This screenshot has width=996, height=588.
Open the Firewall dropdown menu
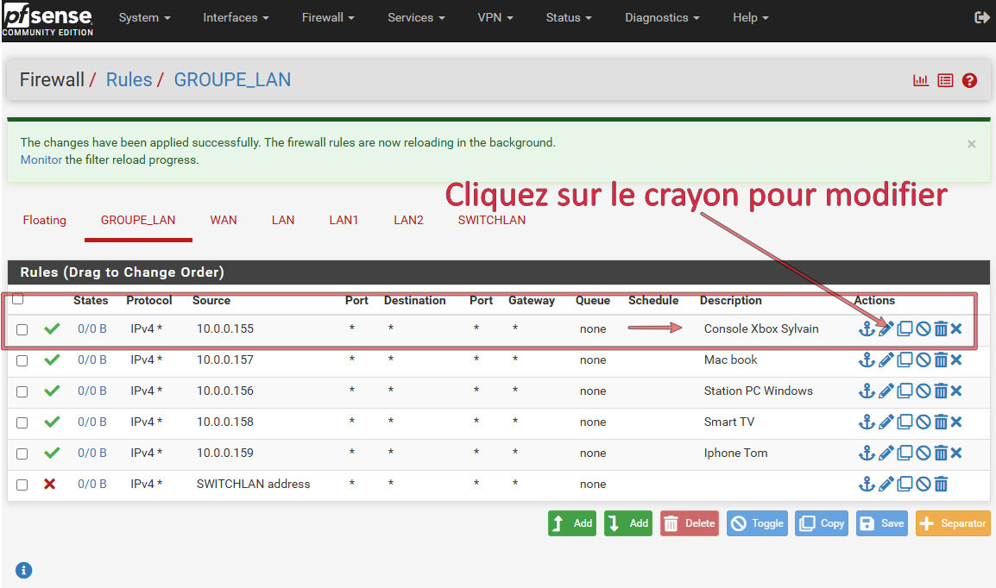(329, 17)
